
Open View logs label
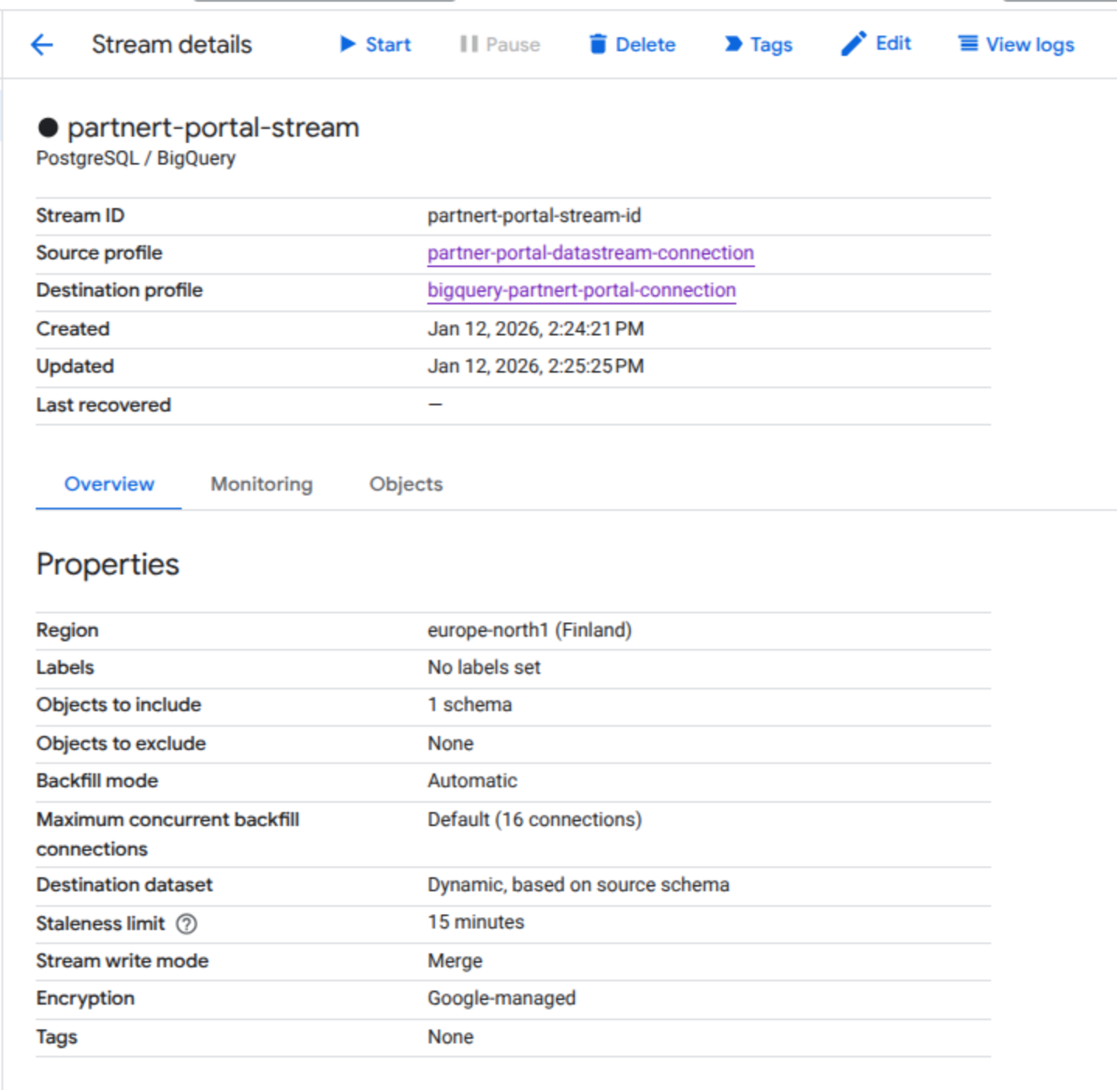tap(1030, 45)
